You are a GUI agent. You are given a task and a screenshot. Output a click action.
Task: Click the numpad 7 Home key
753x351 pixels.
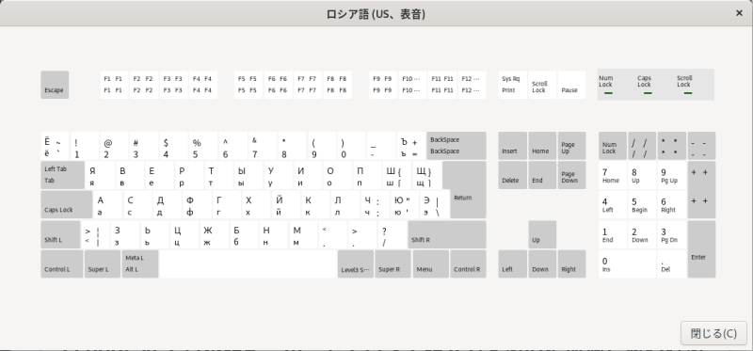click(613, 175)
